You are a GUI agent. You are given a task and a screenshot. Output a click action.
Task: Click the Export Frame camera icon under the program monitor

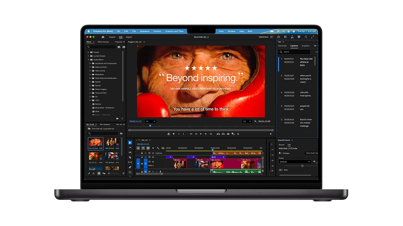228,134
